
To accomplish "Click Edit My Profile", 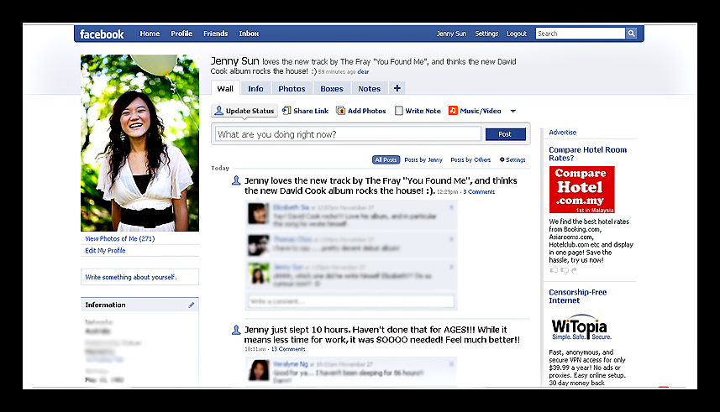I will pyautogui.click(x=105, y=251).
